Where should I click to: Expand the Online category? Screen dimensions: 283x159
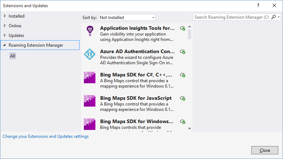5,26
